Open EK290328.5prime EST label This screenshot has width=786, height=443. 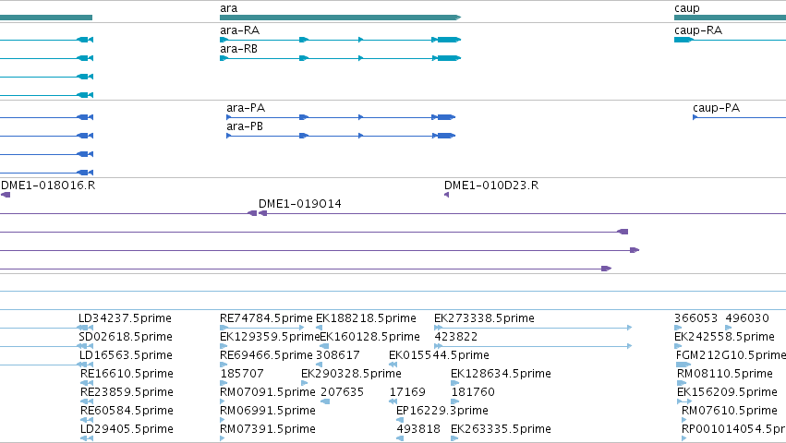351,374
